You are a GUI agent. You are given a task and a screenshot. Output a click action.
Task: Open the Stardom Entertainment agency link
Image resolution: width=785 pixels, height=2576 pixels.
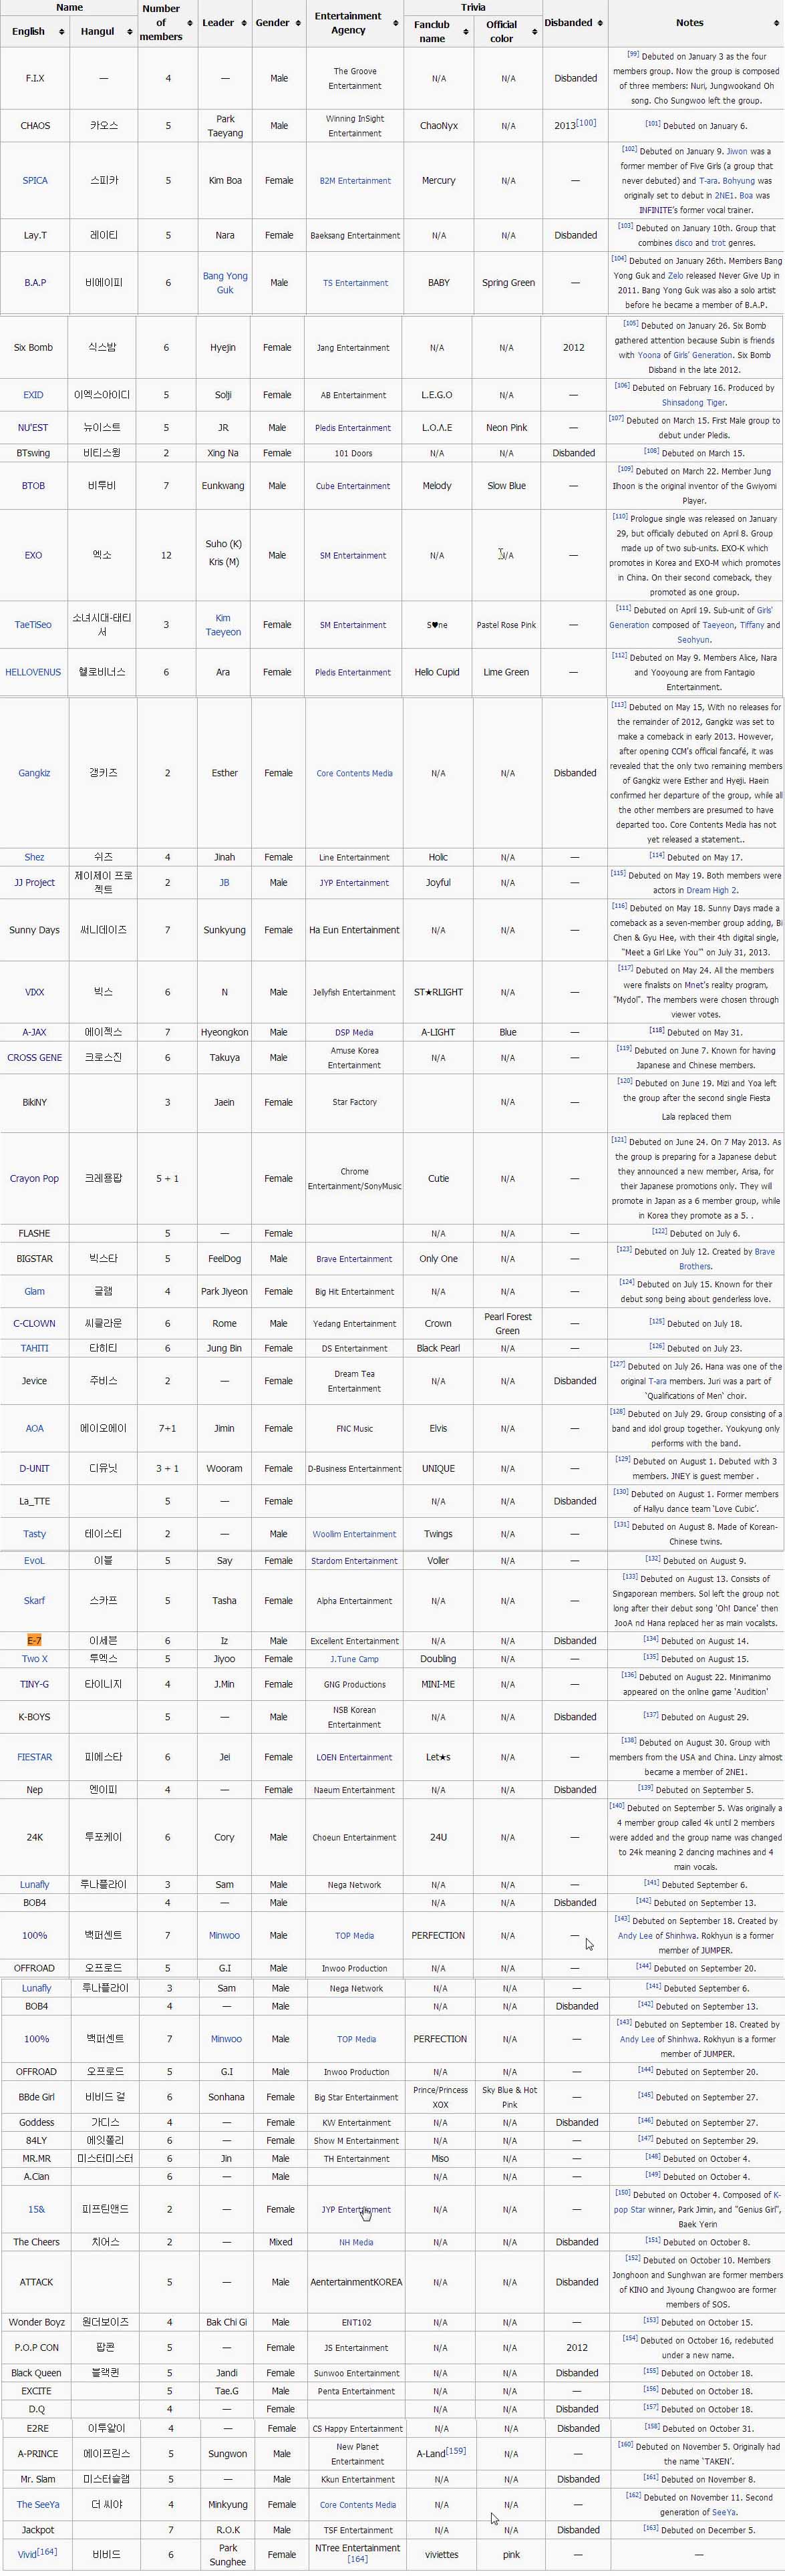[355, 1561]
